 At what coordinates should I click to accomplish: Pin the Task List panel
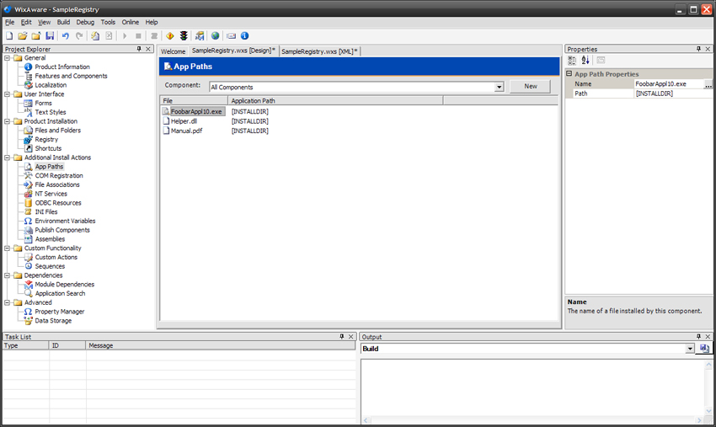click(x=341, y=337)
